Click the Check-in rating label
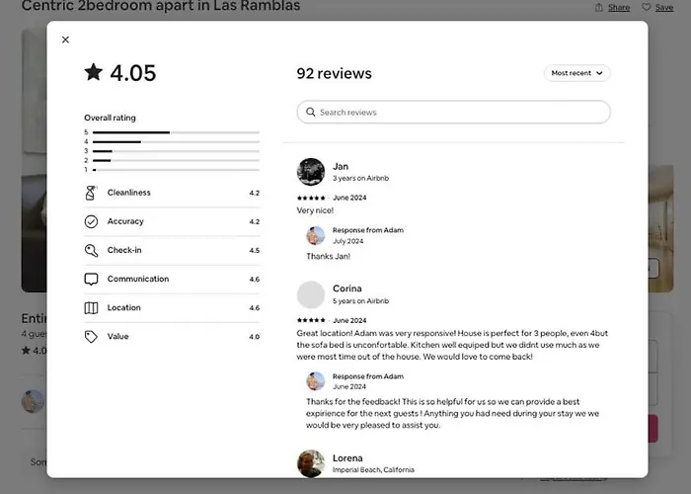 click(x=124, y=250)
